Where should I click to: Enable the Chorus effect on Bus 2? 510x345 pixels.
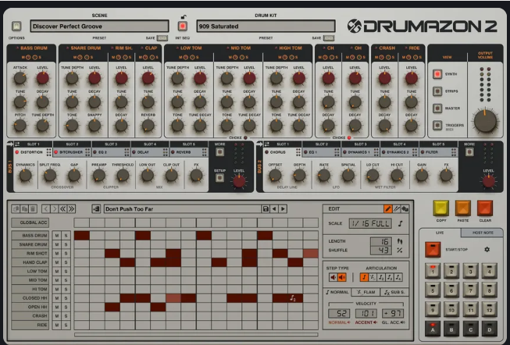pyautogui.click(x=266, y=152)
